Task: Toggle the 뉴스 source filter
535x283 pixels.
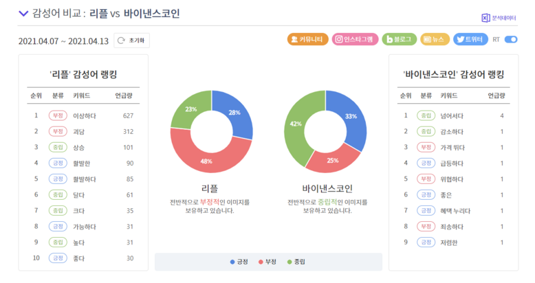Action: coord(435,40)
